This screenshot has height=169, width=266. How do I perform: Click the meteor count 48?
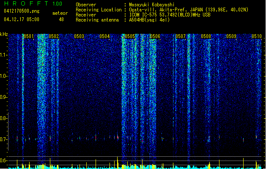(x=61, y=19)
